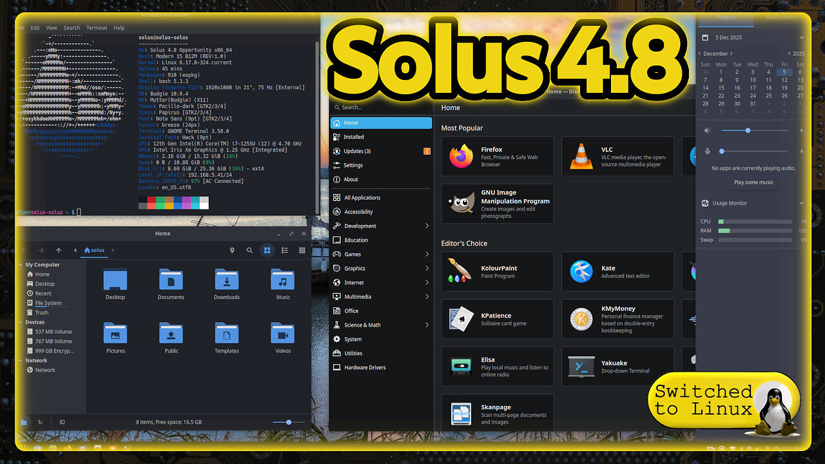The height and width of the screenshot is (464, 825).
Task: Click the microphone icon in widgets panel
Action: click(x=707, y=151)
